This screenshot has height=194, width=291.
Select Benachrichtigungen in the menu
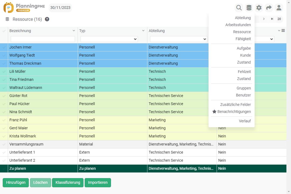pyautogui.click(x=234, y=112)
